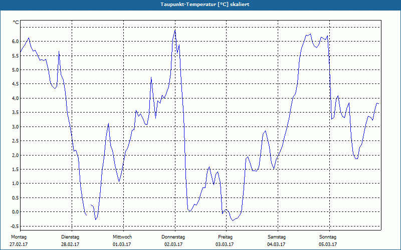This screenshot has height=250, width=401.
Task: Select the 5,5 y-axis value
Action: (15, 55)
